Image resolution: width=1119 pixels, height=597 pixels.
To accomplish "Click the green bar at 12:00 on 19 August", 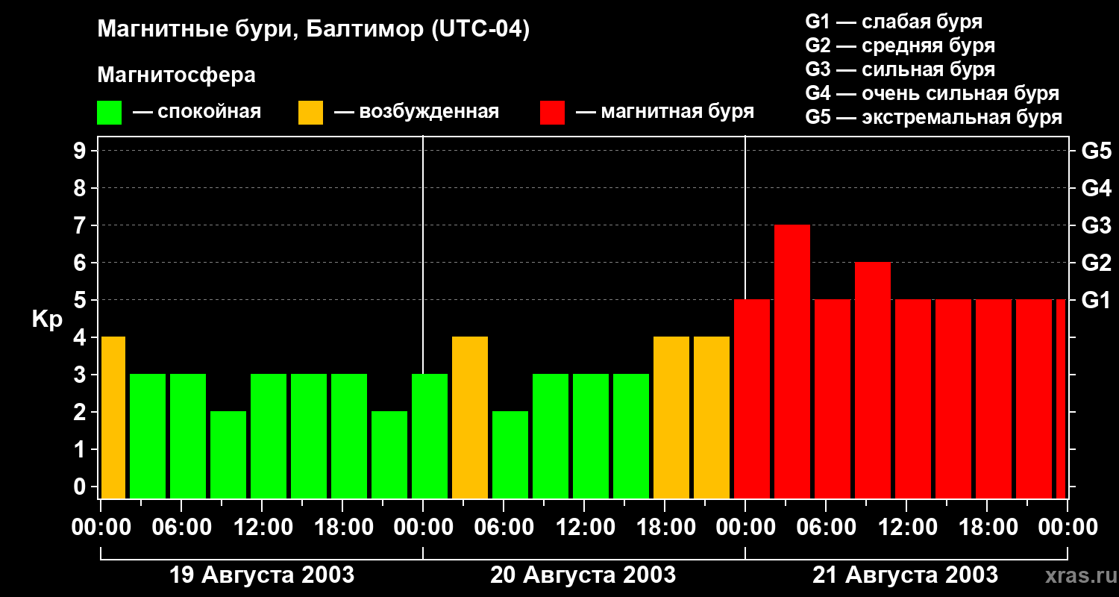I will coord(269,436).
